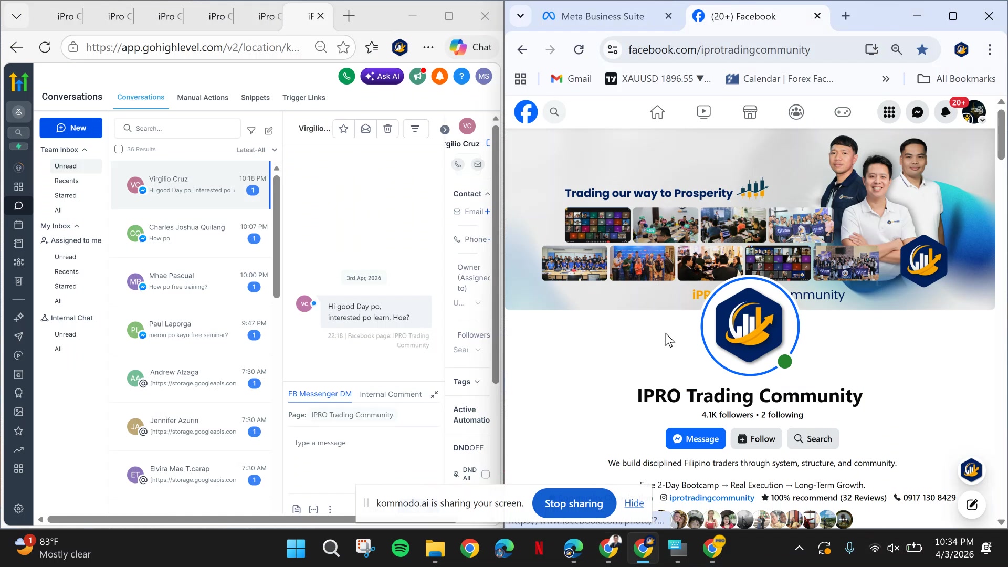This screenshot has width=1008, height=567.
Task: Click the Hide link on sharing bar
Action: coord(634,503)
